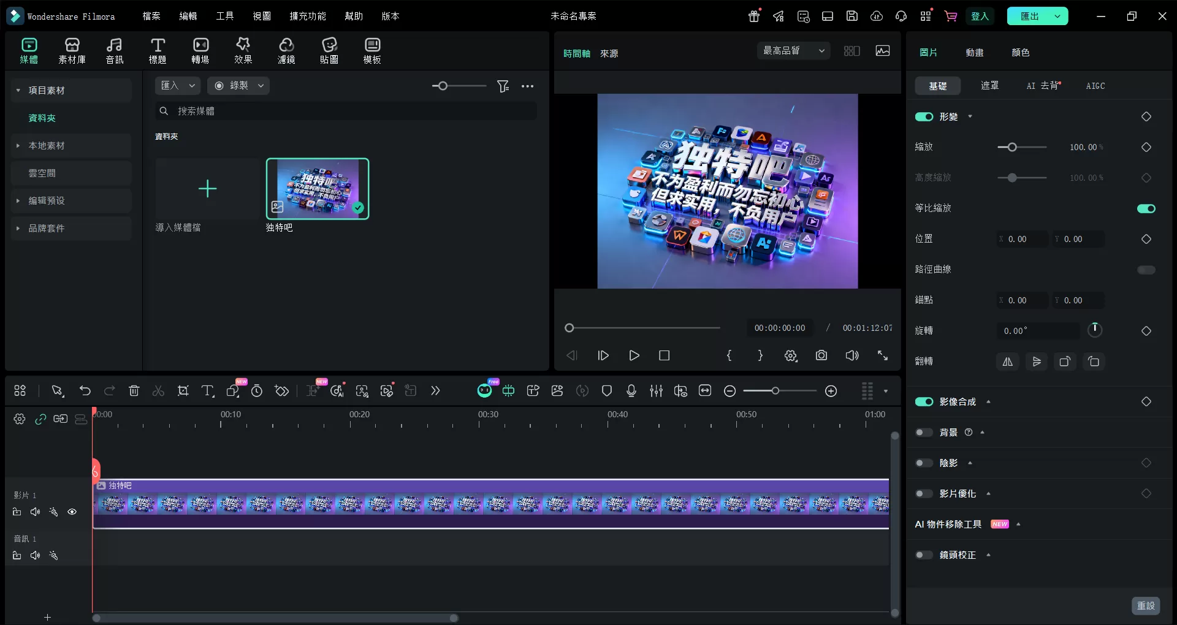1177x625 pixels.
Task: Take a snapshot with the camera icon
Action: point(821,355)
